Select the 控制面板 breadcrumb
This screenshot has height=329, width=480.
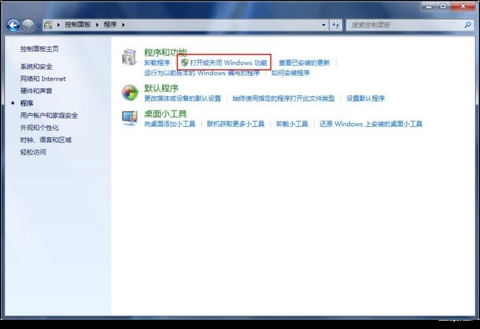(x=78, y=25)
